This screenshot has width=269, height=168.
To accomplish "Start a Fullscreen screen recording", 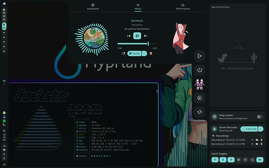I will (248, 129).
